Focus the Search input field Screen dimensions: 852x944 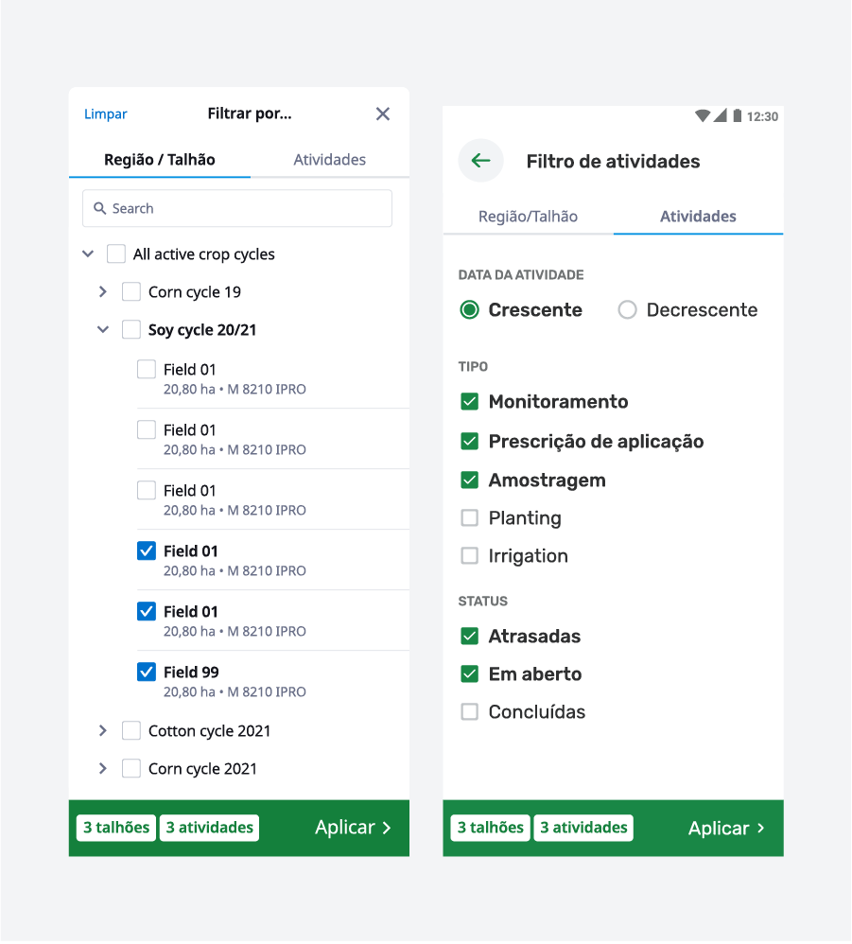(237, 208)
